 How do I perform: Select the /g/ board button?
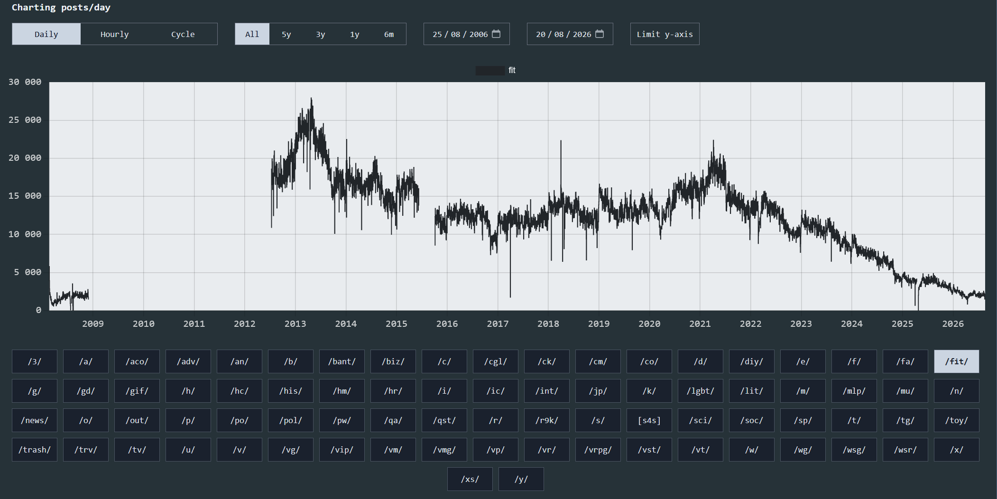tap(35, 391)
